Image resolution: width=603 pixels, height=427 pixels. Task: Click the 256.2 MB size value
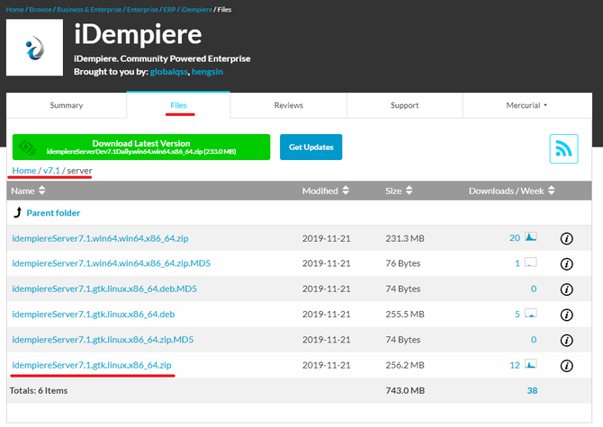(405, 365)
